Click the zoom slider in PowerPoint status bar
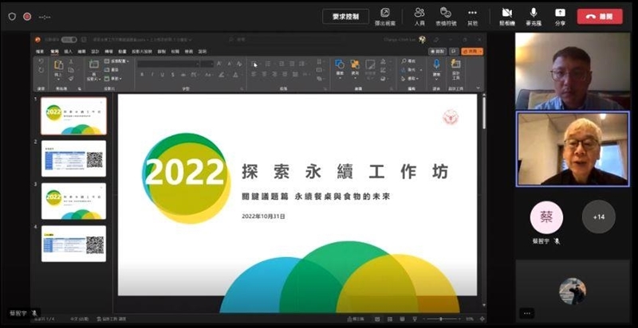This screenshot has height=328, width=638. click(x=442, y=318)
